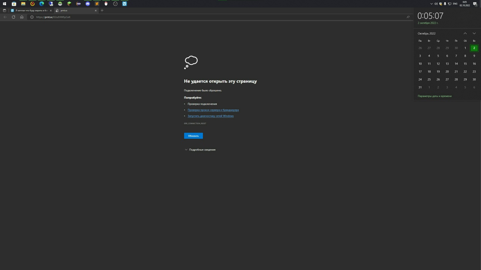Viewport: 481px width, 270px height.
Task: Open Discord from the taskbar
Action: [88, 4]
